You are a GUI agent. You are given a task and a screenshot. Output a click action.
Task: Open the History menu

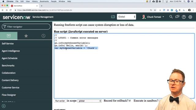35,1
